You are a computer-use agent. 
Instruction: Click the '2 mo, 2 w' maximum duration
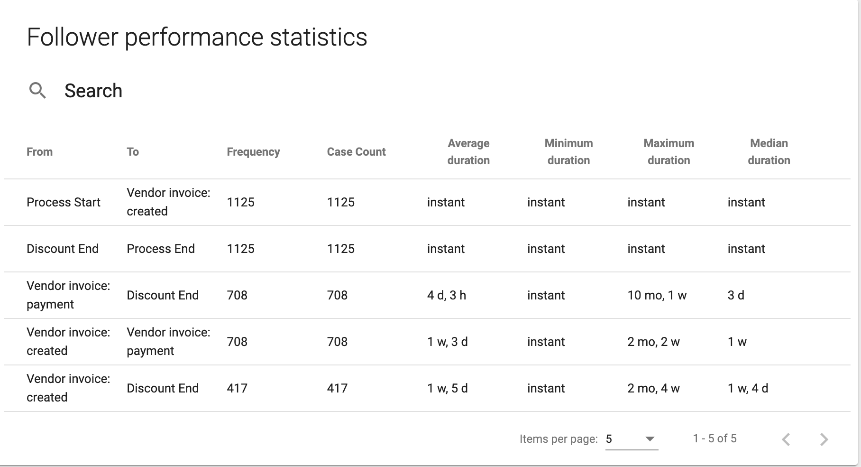point(654,342)
